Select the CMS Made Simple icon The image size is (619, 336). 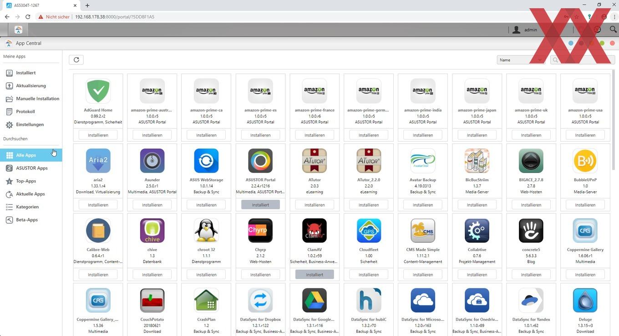pos(423,231)
